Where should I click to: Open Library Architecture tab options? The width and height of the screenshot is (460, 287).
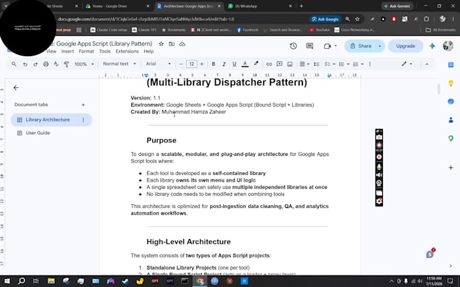coord(83,120)
